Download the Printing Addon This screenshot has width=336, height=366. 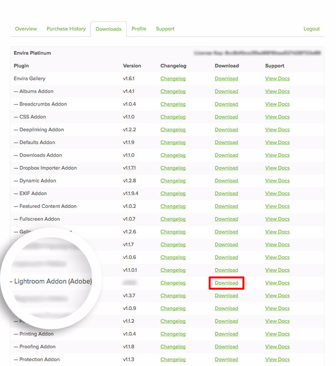(x=226, y=334)
